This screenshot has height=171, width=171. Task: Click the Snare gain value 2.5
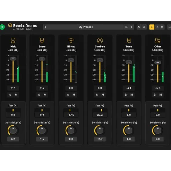click(x=42, y=88)
